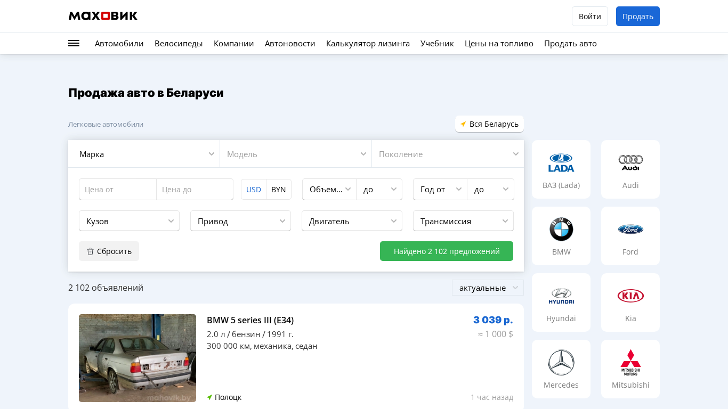Expand the engine volume 'до' dropdown

[379, 190]
